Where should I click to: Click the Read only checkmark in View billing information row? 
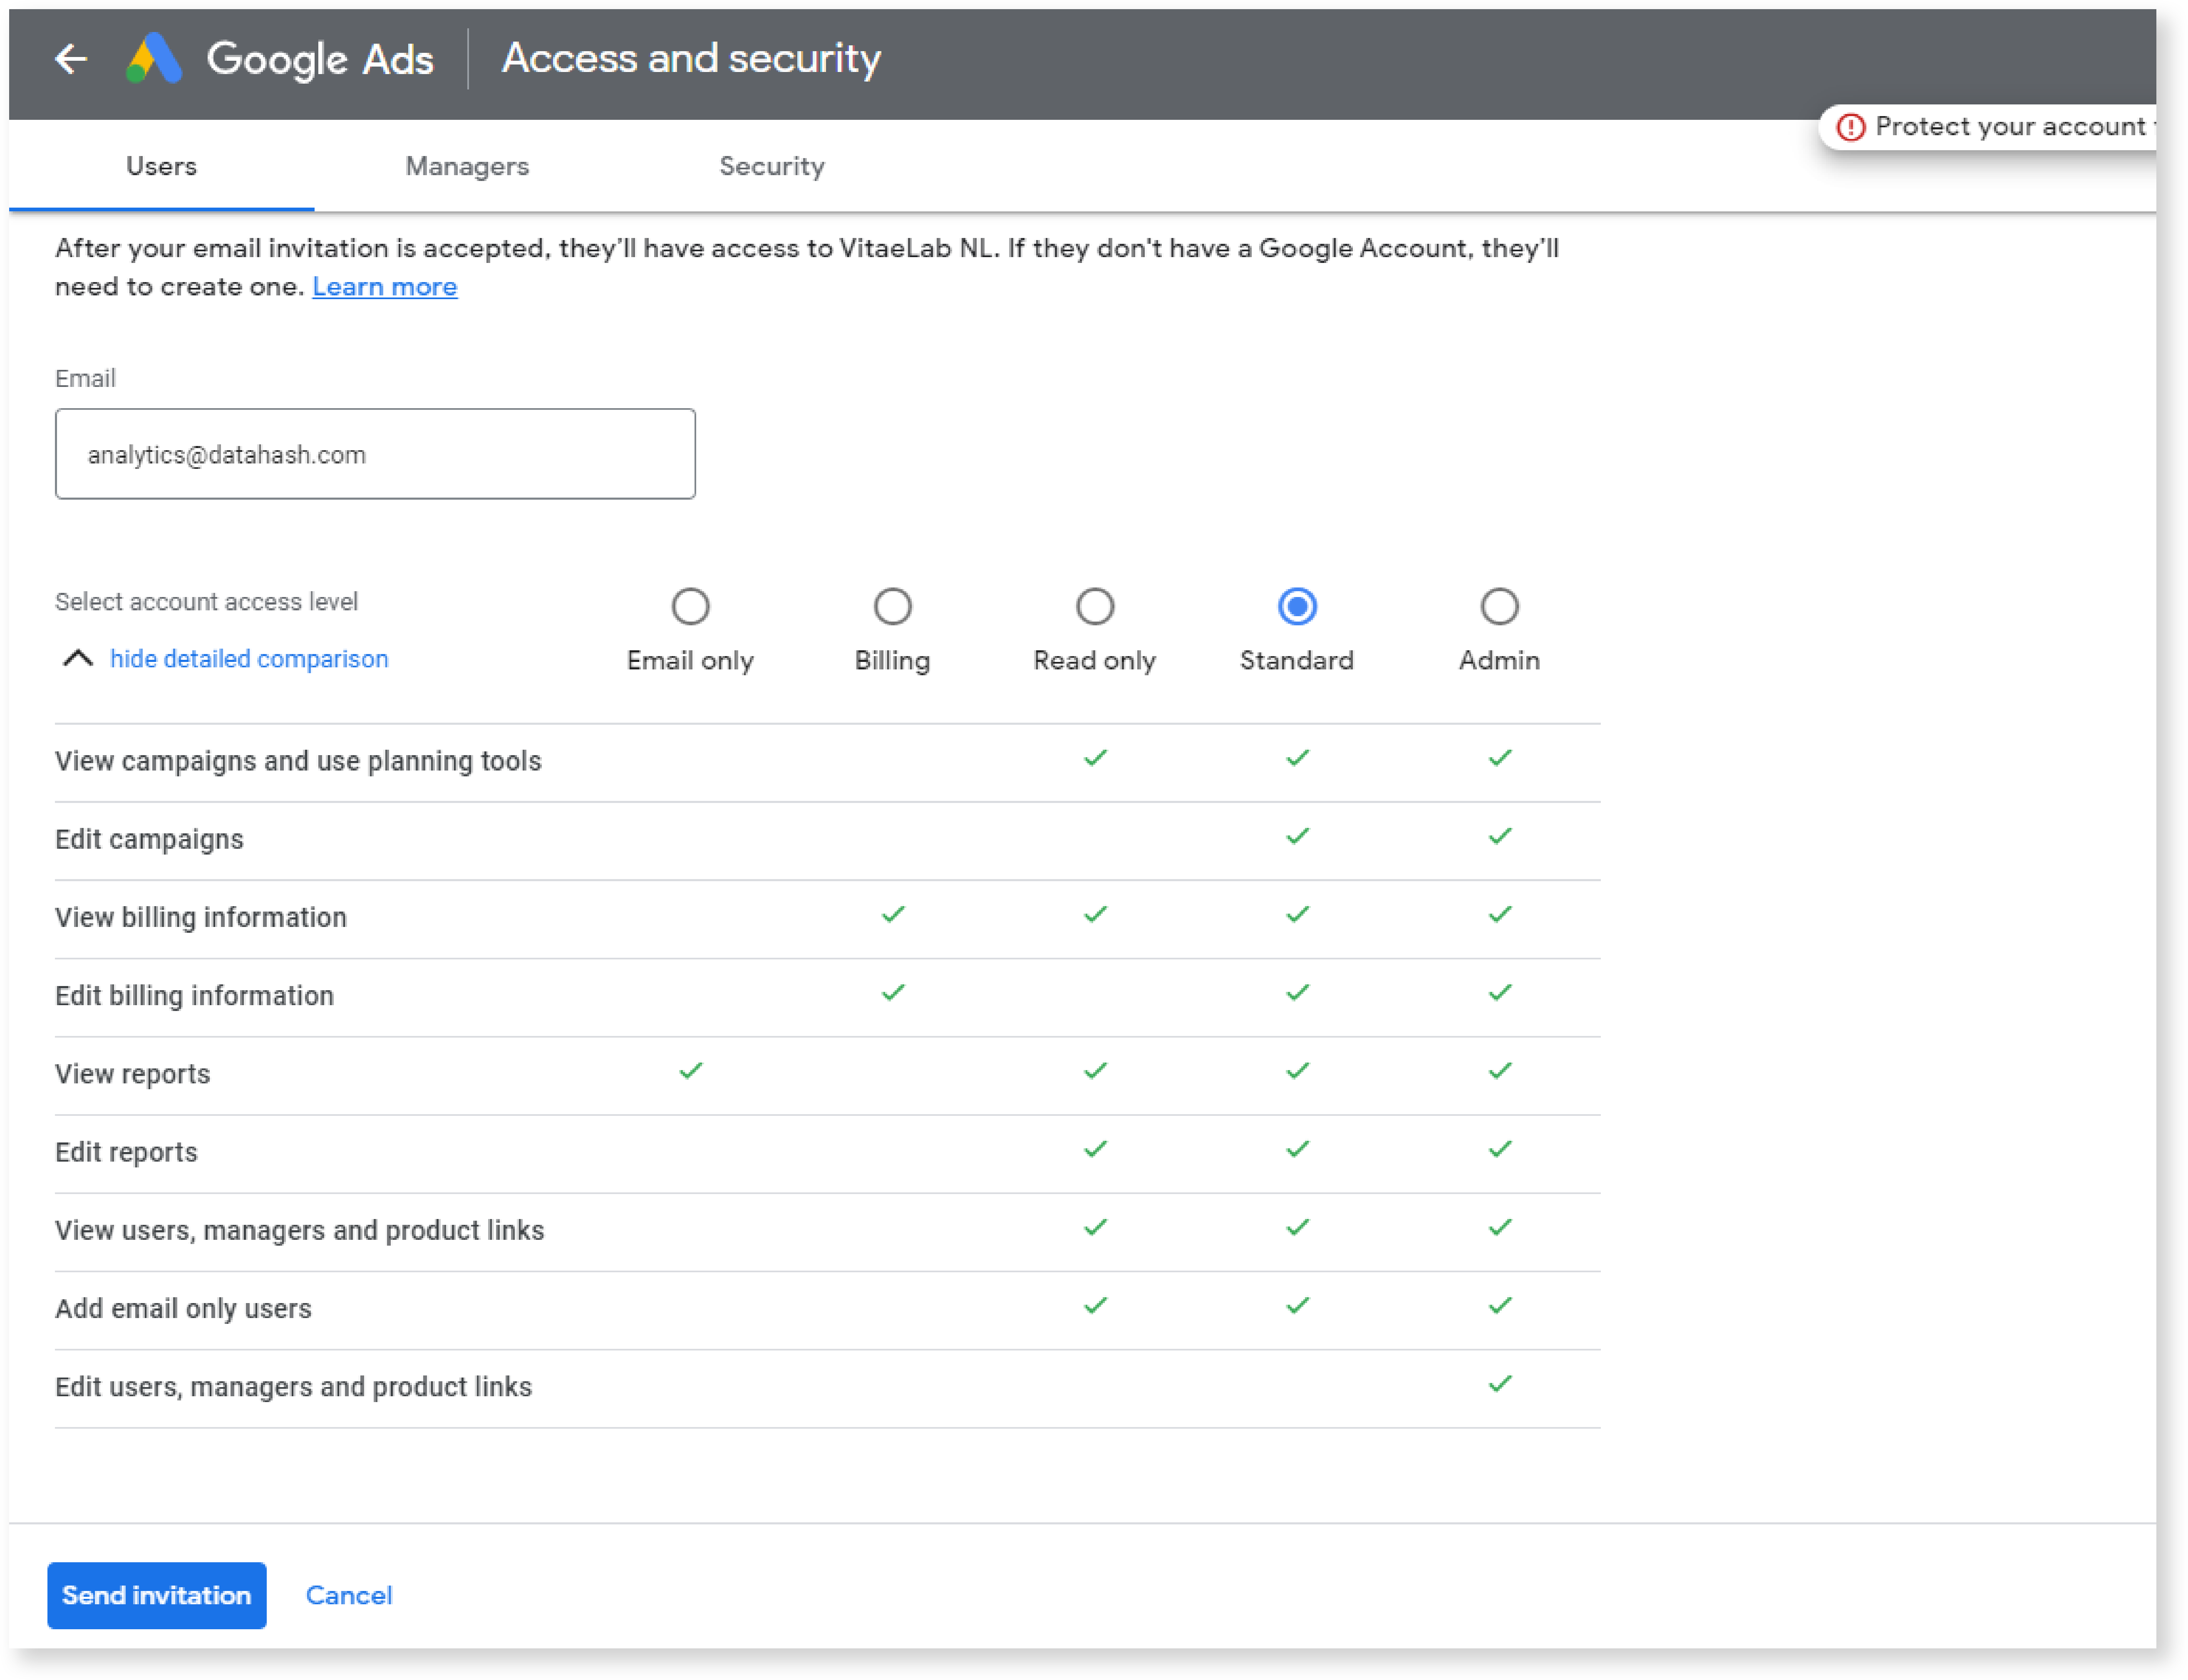tap(1094, 914)
